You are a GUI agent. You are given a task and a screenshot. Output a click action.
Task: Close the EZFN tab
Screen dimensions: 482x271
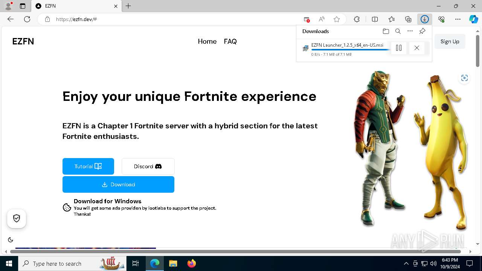click(x=116, y=6)
